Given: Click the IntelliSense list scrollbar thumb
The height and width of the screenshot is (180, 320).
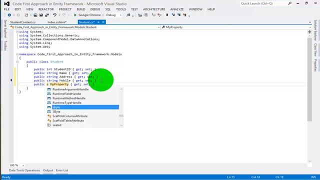Looking at the screenshot, I should 121,115.
